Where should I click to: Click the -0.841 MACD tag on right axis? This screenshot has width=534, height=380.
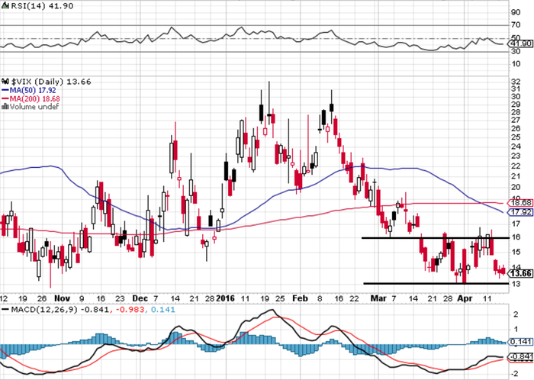click(520, 357)
